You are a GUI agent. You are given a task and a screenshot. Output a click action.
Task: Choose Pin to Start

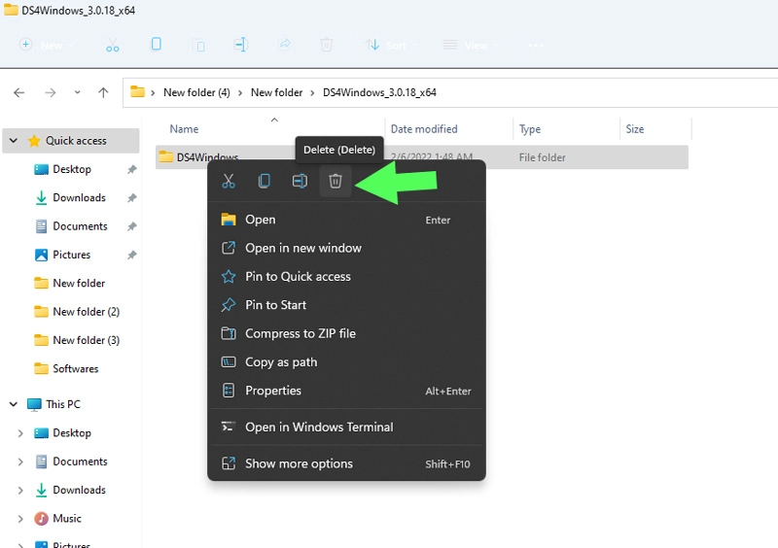coord(346,305)
